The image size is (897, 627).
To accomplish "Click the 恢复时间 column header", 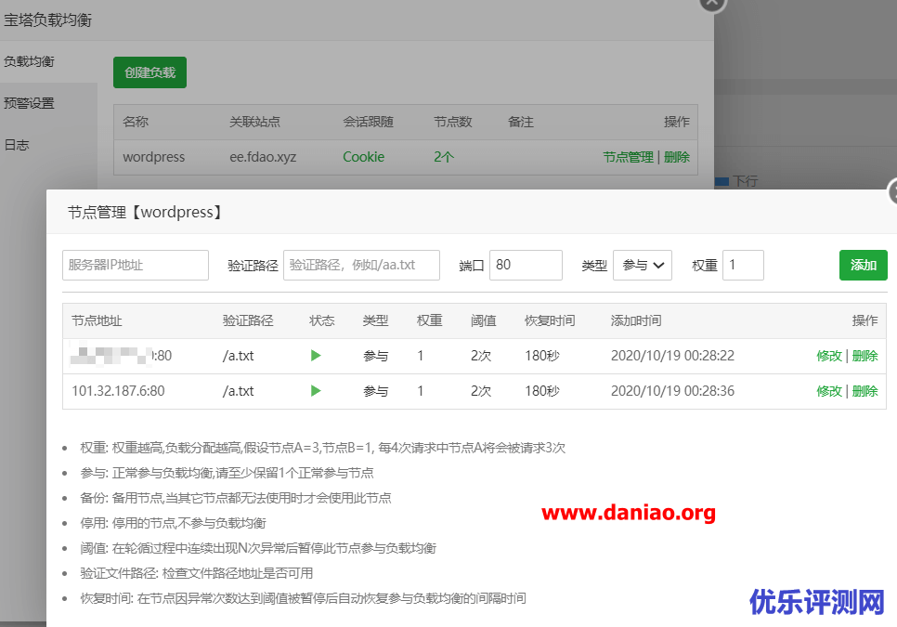I will coord(550,321).
